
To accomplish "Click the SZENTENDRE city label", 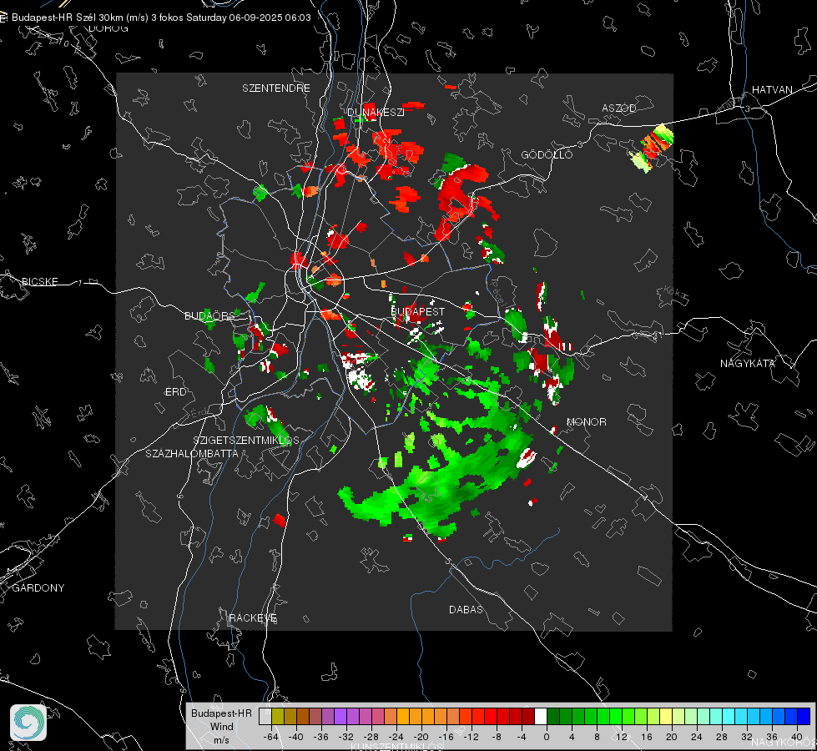I will click(x=276, y=88).
